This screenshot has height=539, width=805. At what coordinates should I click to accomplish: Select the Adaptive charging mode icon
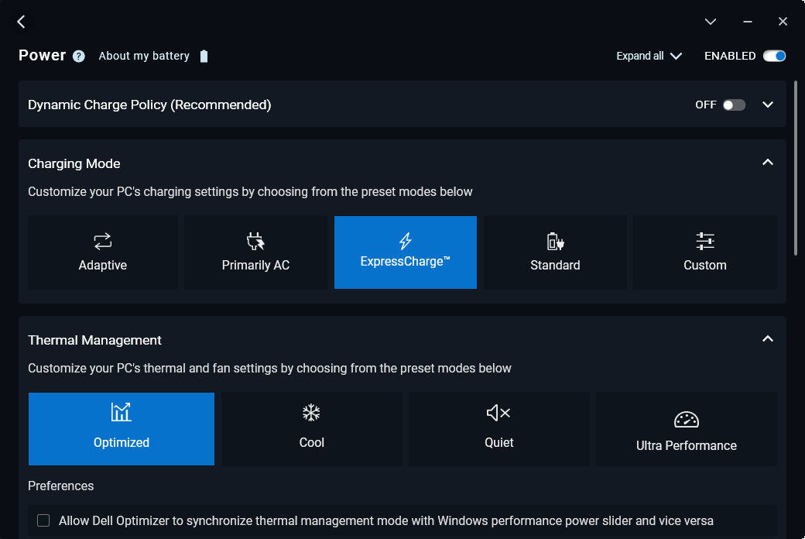pos(102,242)
